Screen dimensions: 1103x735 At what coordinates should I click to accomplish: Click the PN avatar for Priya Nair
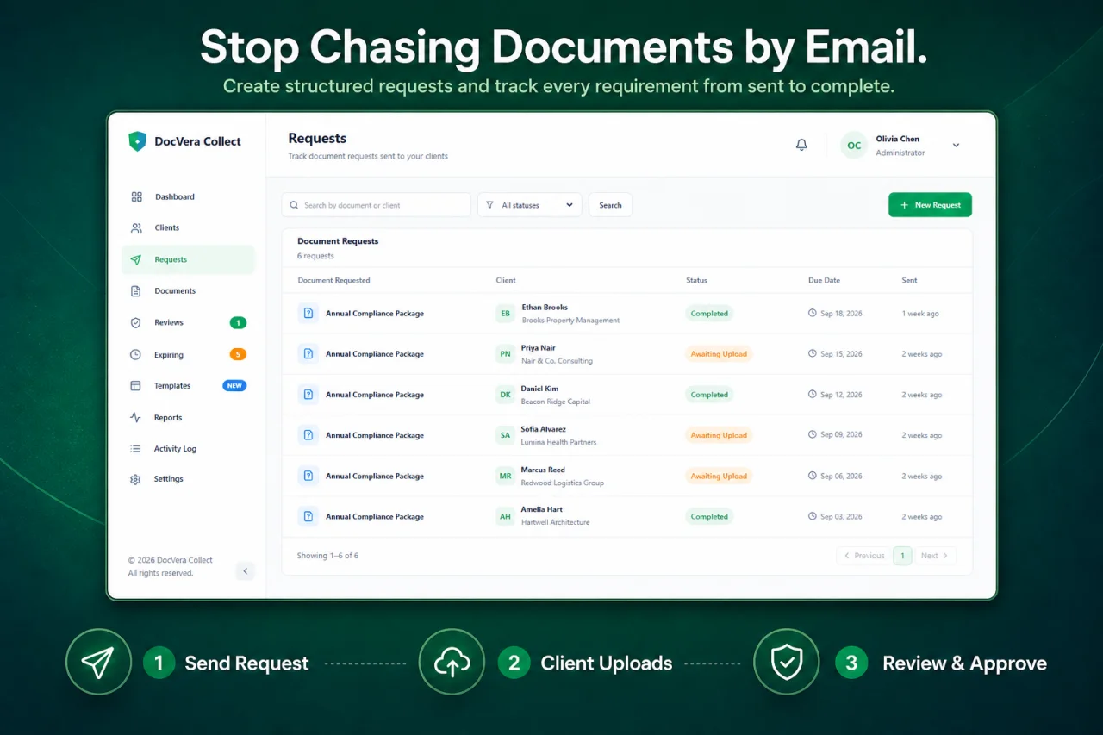(505, 354)
